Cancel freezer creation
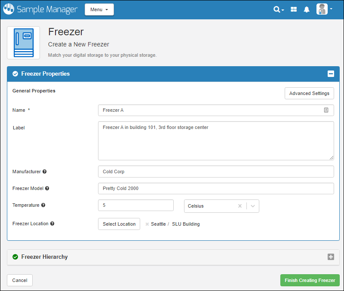Image resolution: width=344 pixels, height=291 pixels. point(20,280)
